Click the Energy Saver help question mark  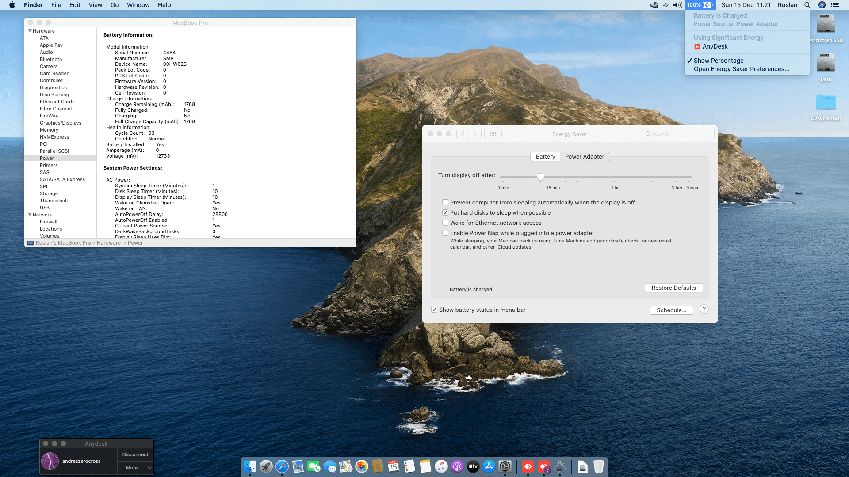pyautogui.click(x=704, y=309)
